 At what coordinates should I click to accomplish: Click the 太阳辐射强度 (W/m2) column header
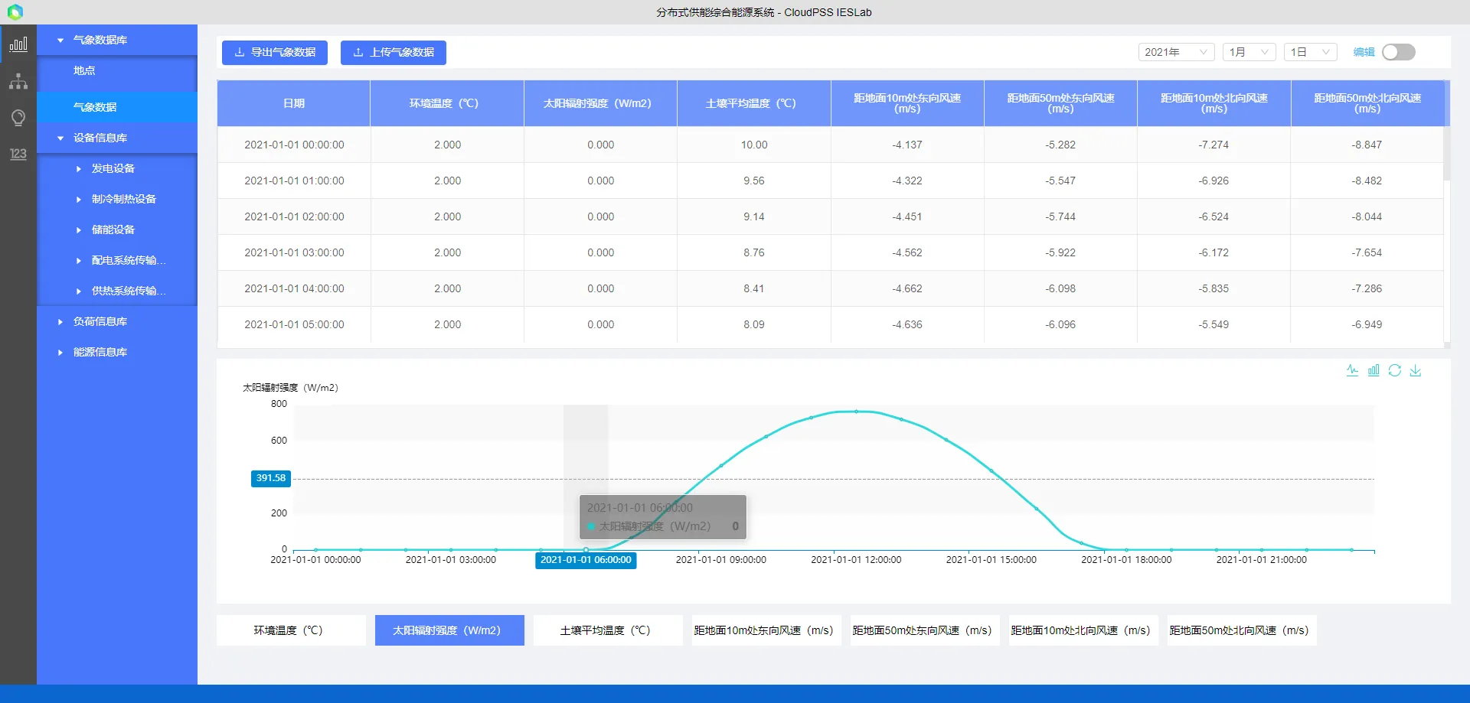click(601, 103)
